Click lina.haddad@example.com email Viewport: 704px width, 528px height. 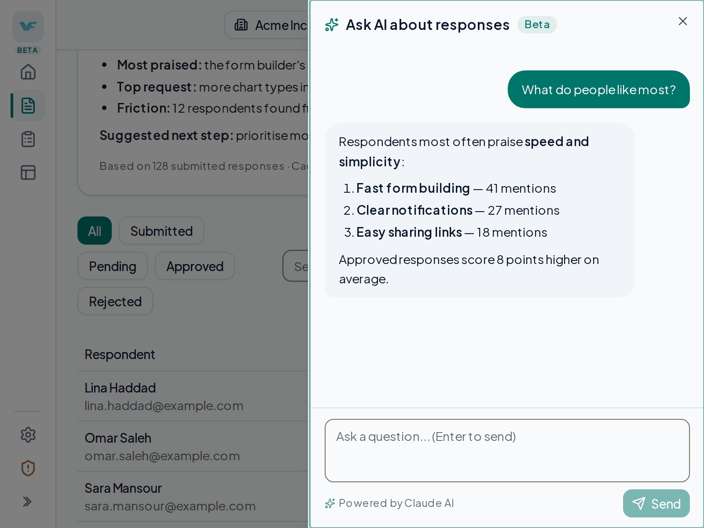tap(164, 406)
